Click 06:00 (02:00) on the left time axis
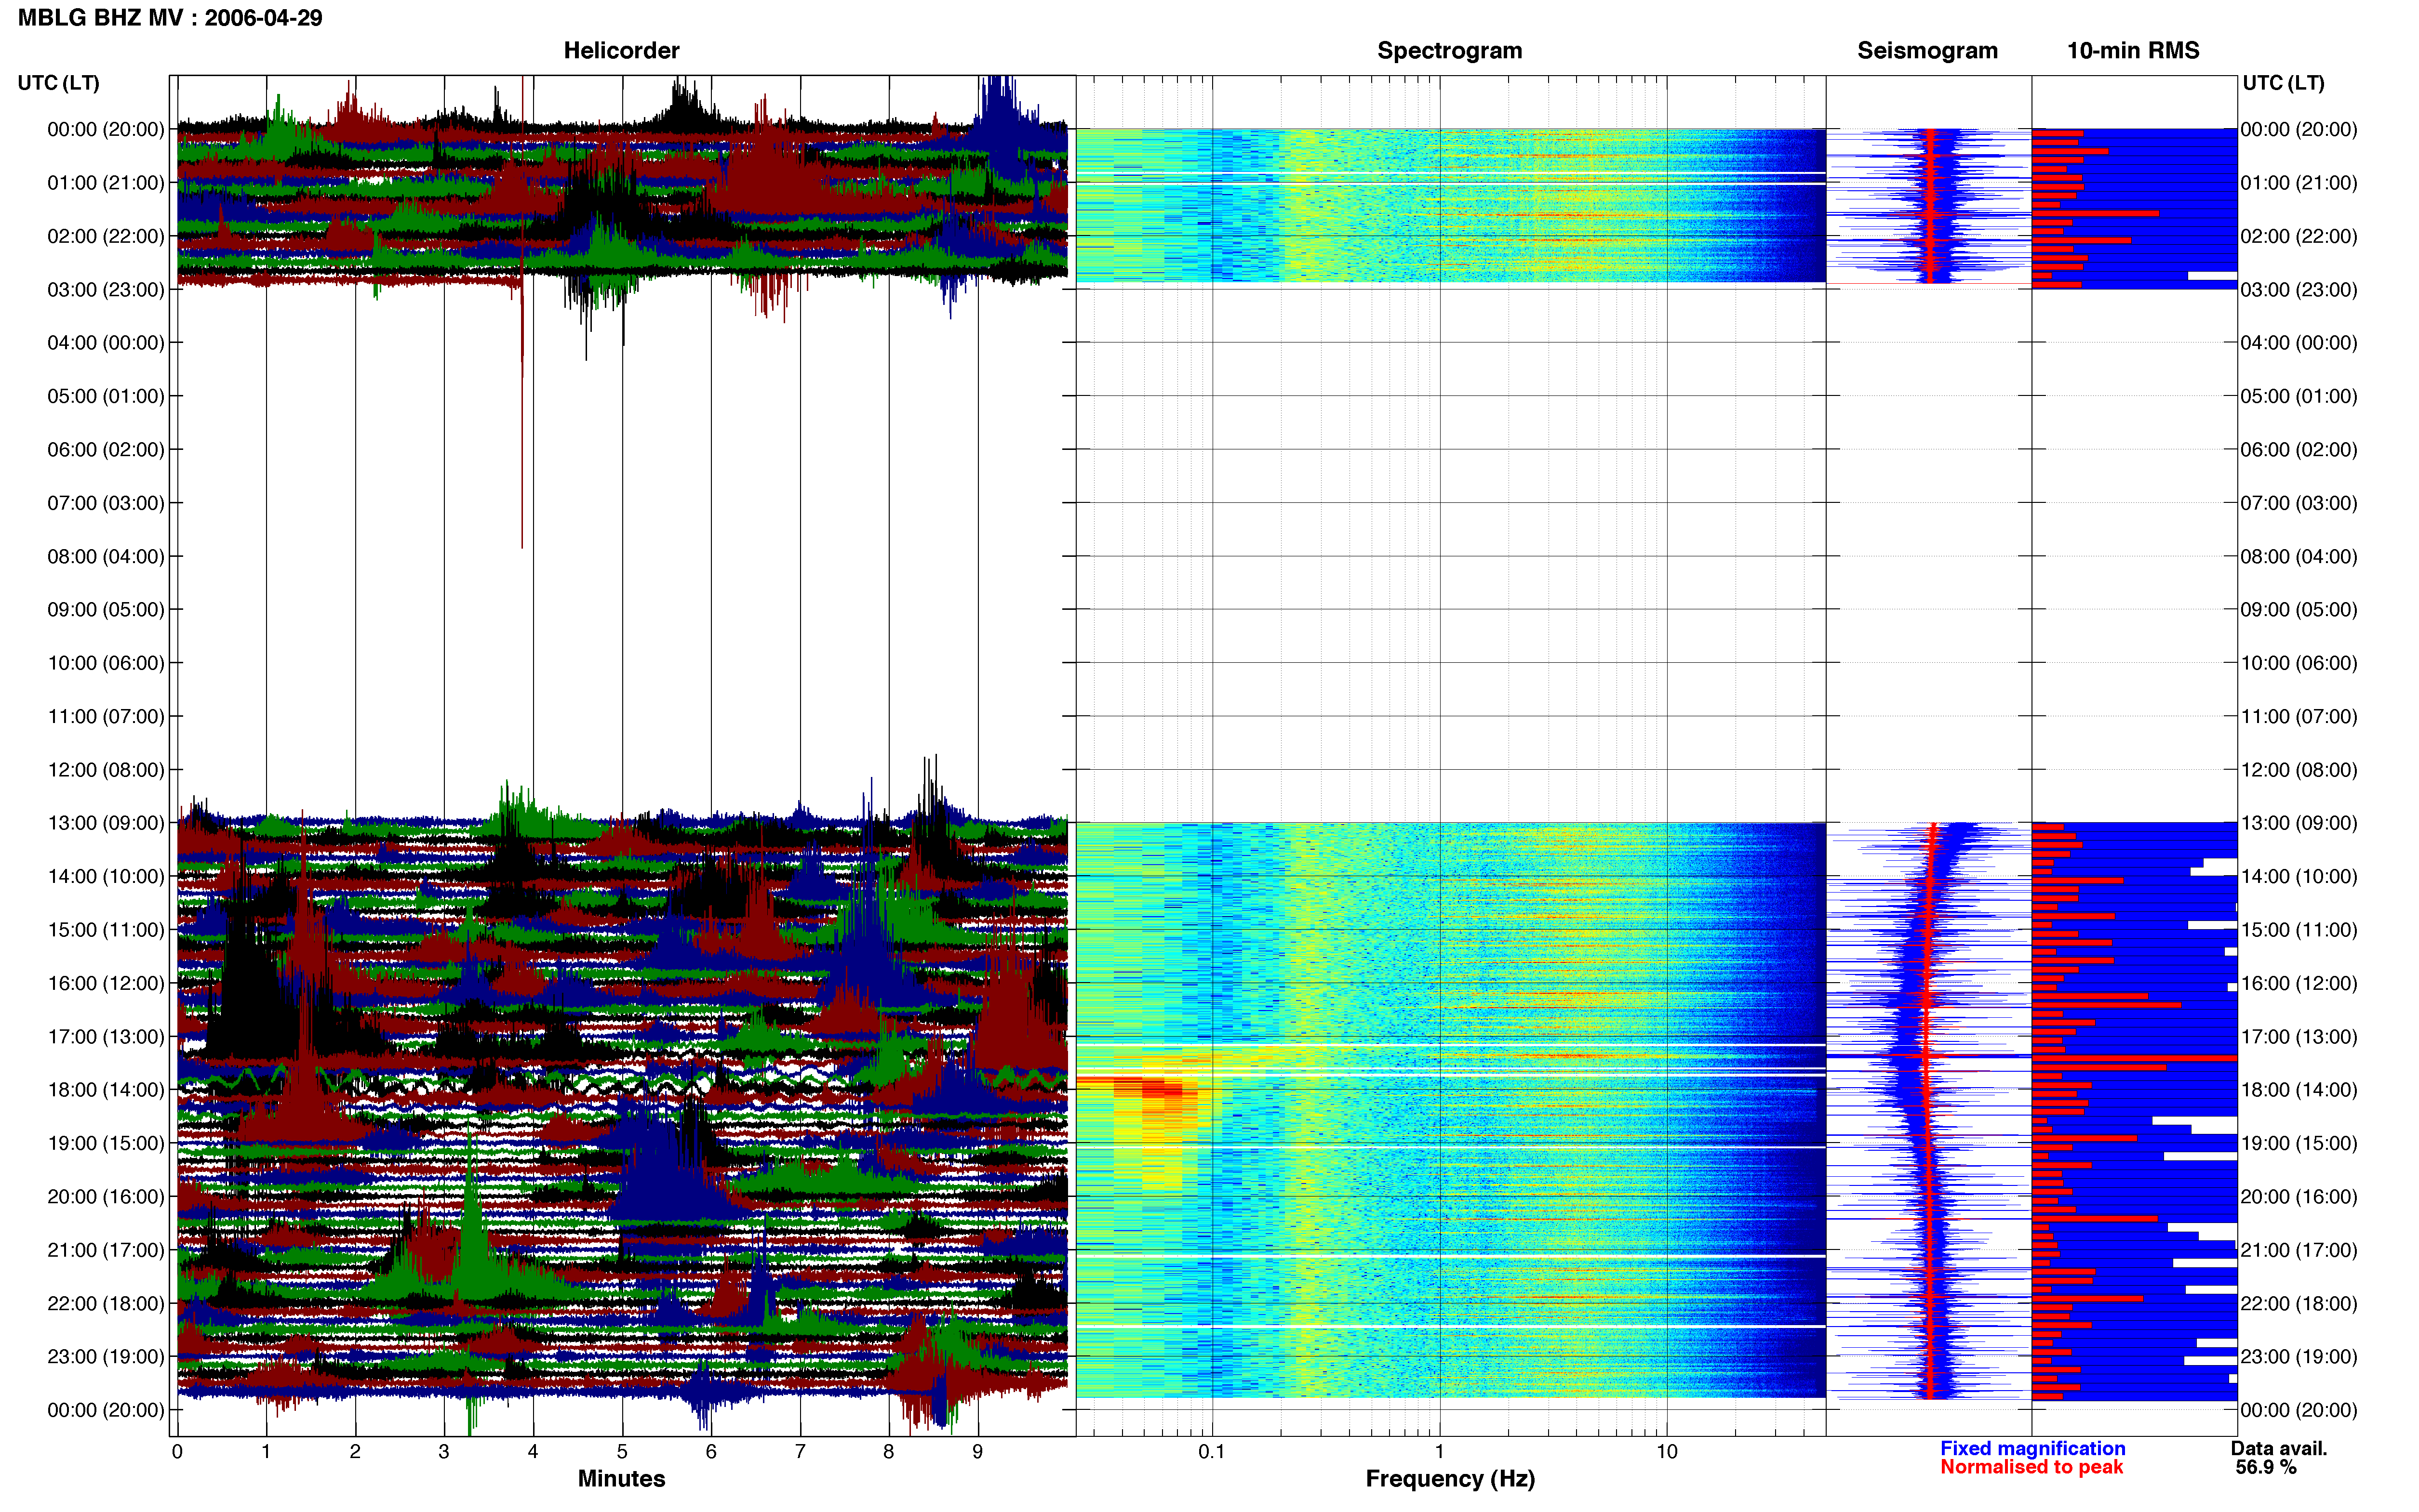Viewport: 2419px width, 1512px height. (x=105, y=450)
